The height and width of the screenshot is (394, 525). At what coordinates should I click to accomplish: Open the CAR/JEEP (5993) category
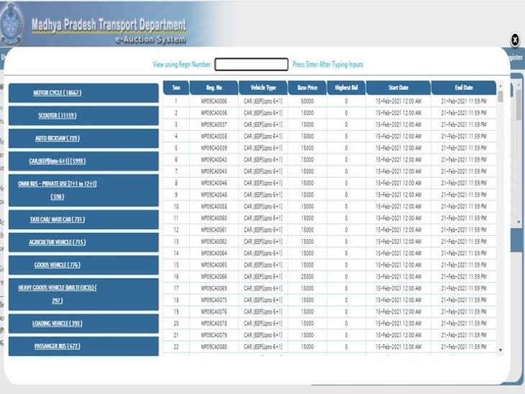[x=83, y=161]
